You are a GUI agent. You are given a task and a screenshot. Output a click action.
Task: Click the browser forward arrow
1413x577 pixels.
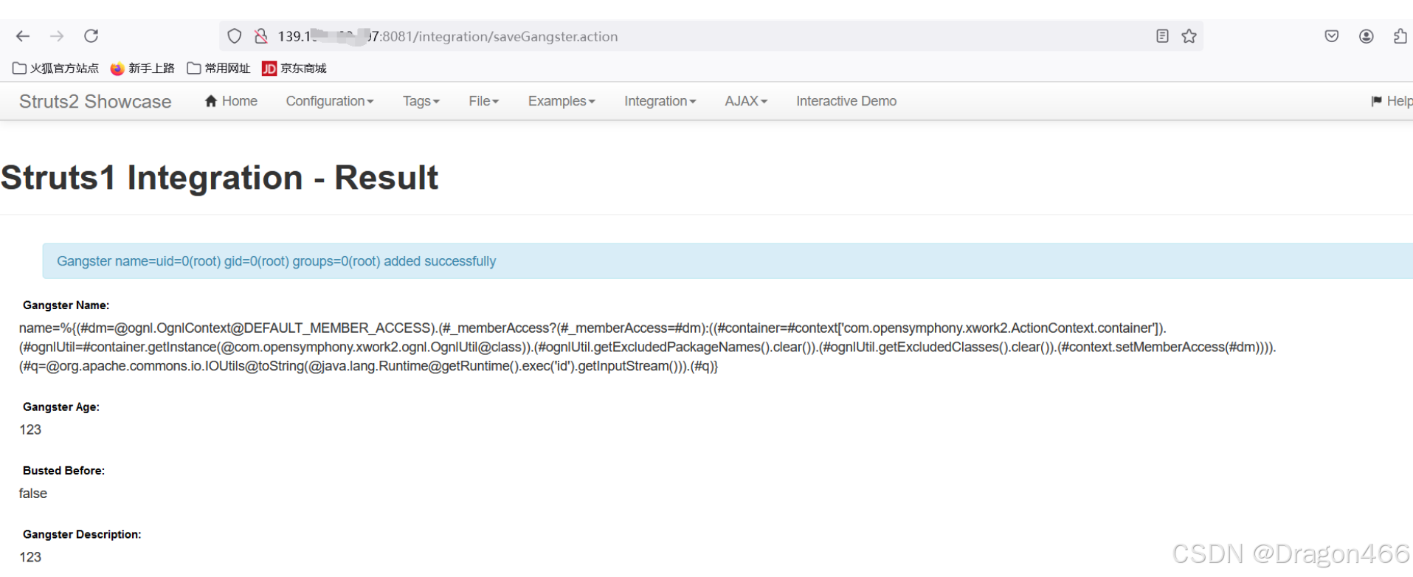point(57,36)
